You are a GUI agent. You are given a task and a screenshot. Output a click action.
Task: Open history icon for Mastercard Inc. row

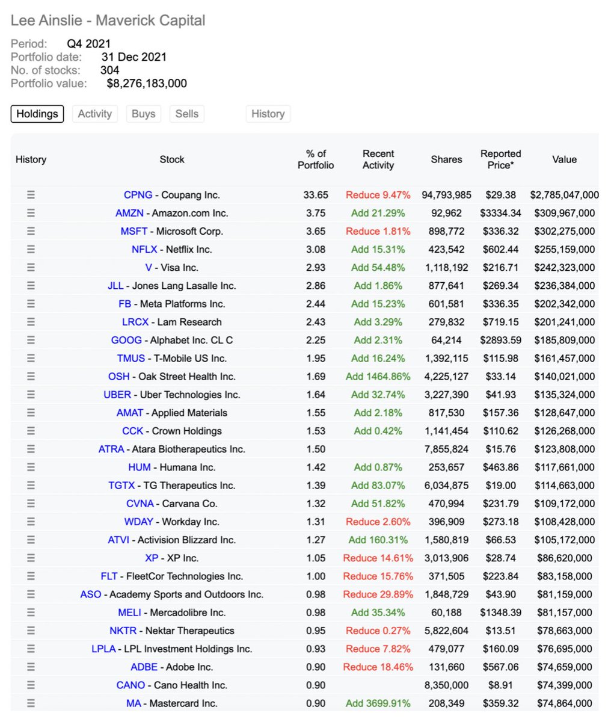31,703
